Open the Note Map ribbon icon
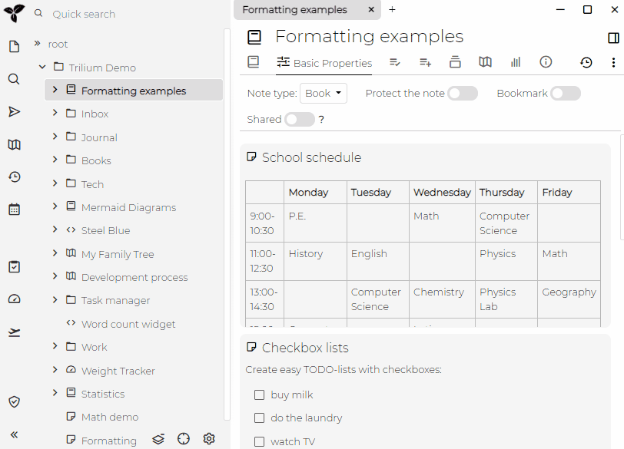The image size is (624, 449). [x=485, y=62]
